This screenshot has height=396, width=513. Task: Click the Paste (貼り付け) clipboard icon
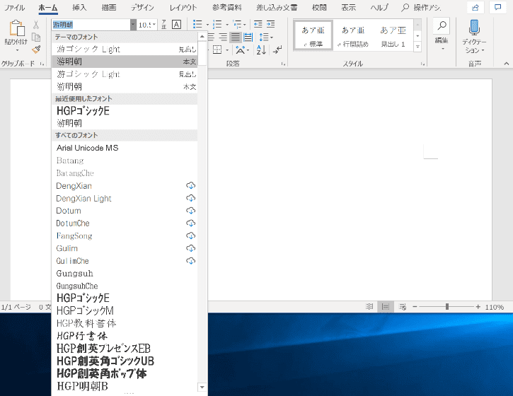(17, 28)
